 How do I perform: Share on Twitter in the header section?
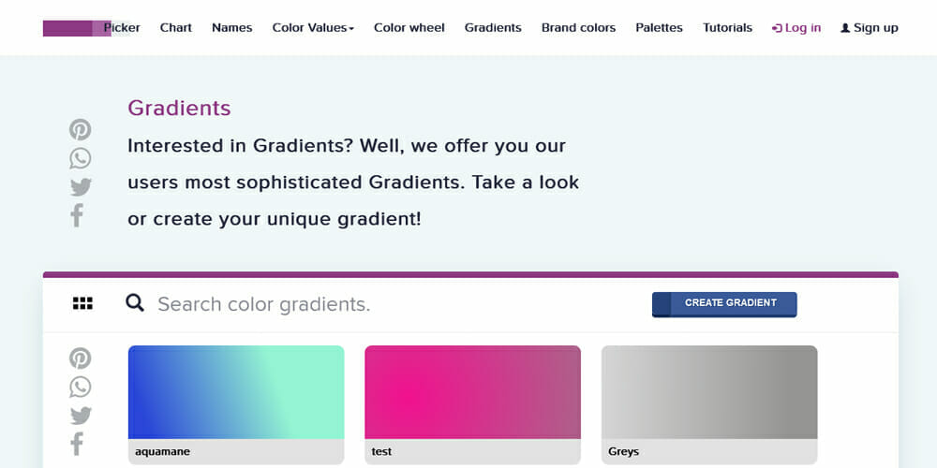click(81, 187)
